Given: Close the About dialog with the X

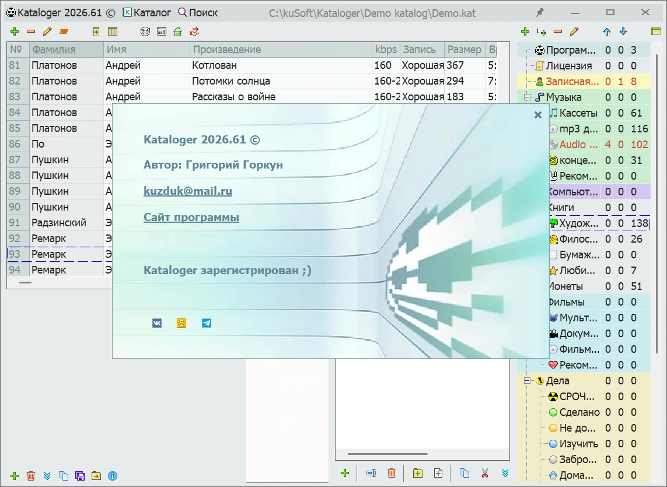Looking at the screenshot, I should (537, 115).
